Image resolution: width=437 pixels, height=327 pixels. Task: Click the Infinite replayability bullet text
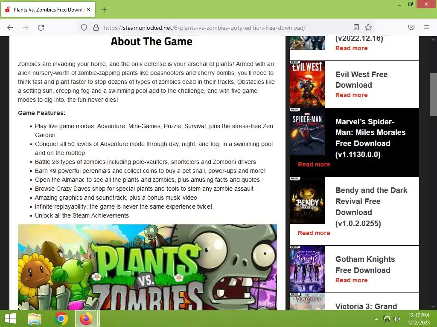click(x=123, y=207)
